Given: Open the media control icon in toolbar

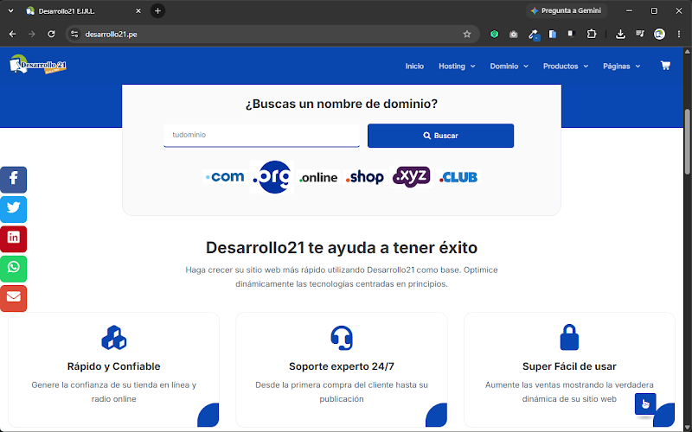Looking at the screenshot, I should point(639,34).
